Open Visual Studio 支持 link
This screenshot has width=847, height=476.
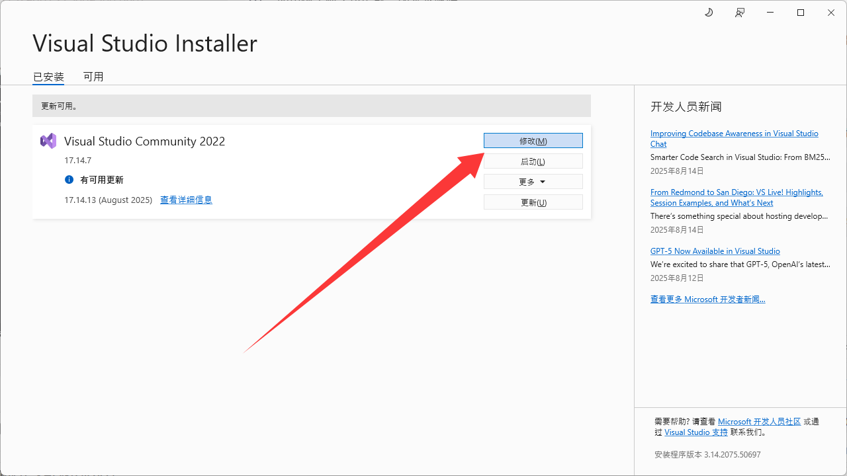tap(696, 432)
